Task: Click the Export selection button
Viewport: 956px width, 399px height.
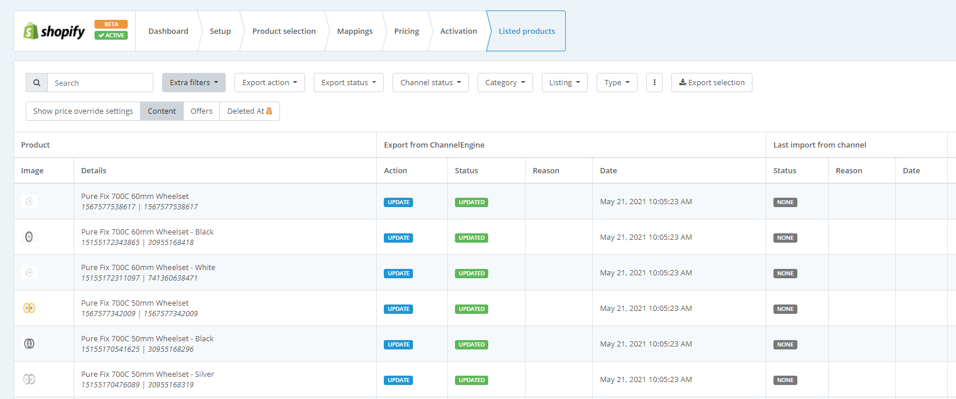Action: (x=712, y=82)
